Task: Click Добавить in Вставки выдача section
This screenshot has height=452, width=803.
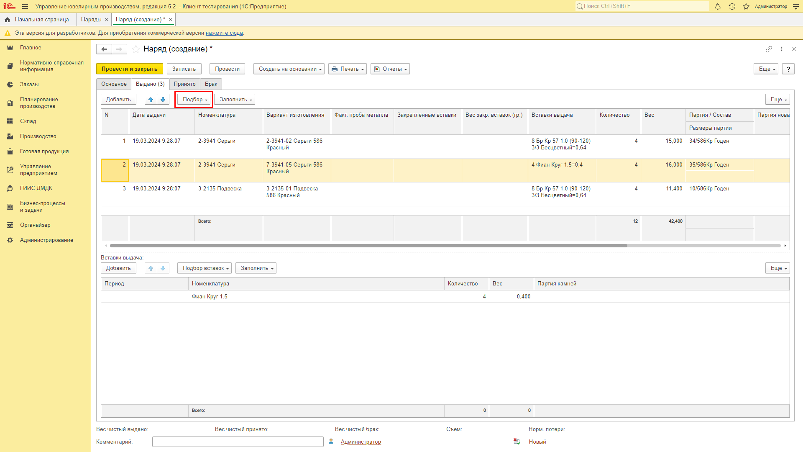Action: (x=118, y=268)
